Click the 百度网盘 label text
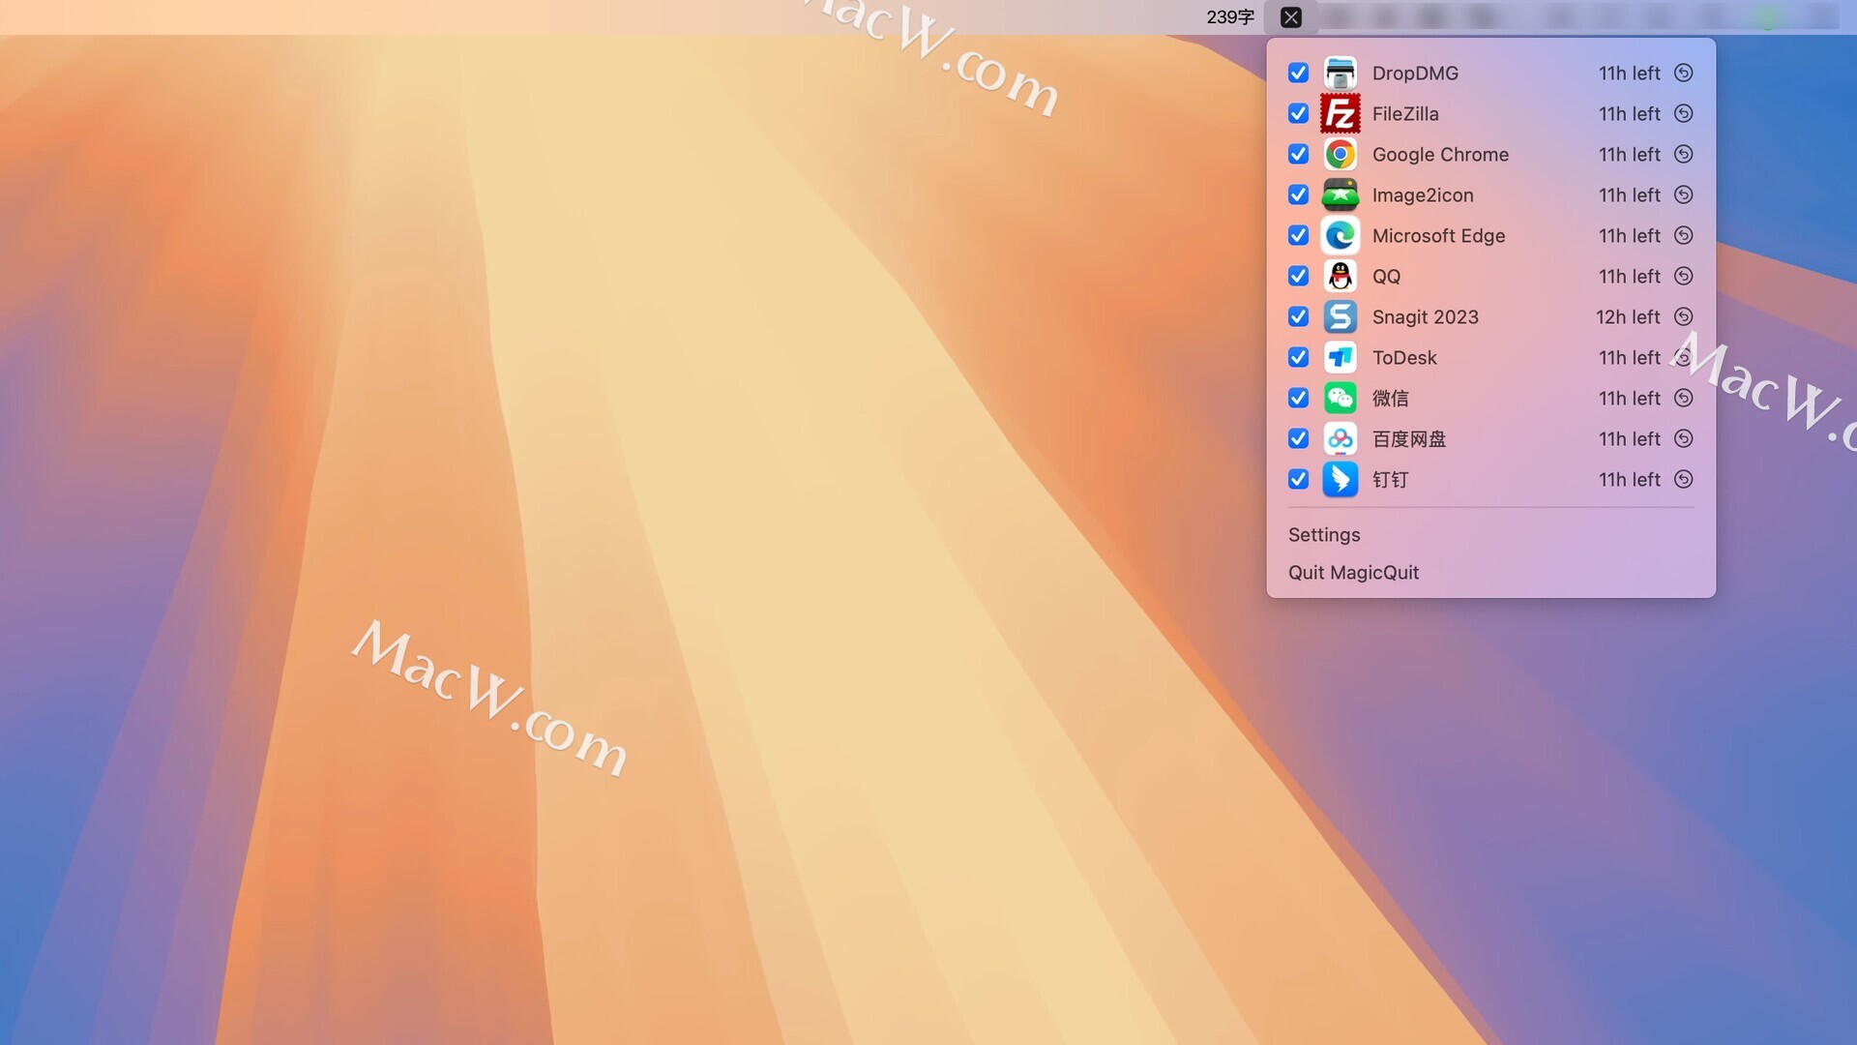 pyautogui.click(x=1409, y=438)
